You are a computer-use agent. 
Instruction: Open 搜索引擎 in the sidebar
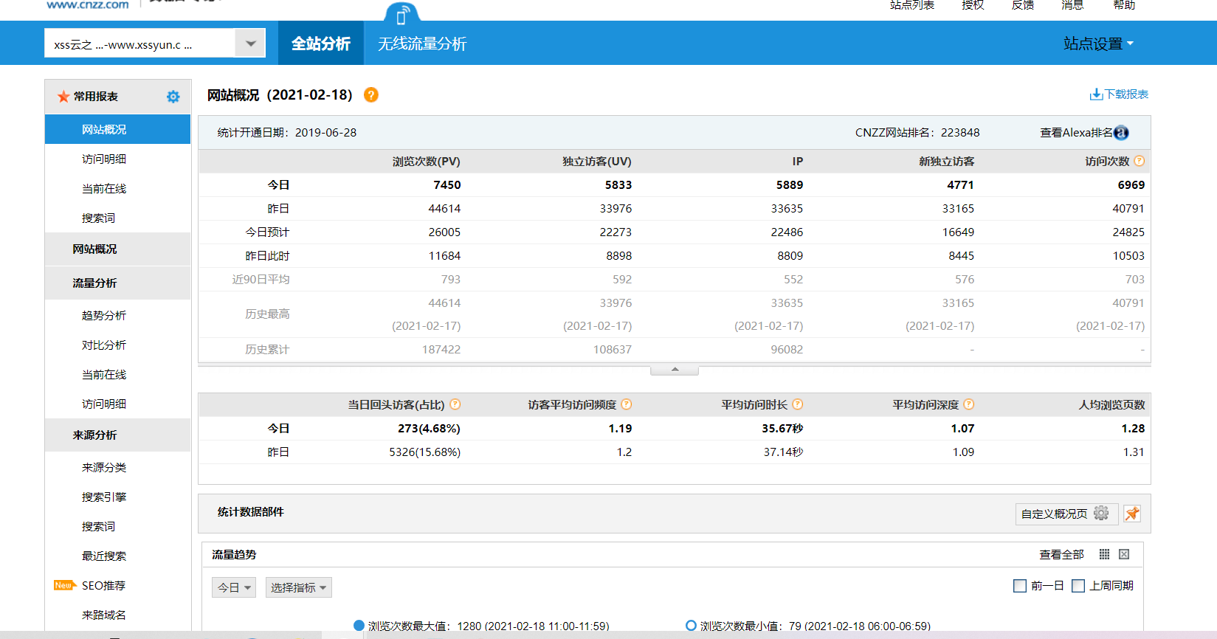click(x=104, y=497)
